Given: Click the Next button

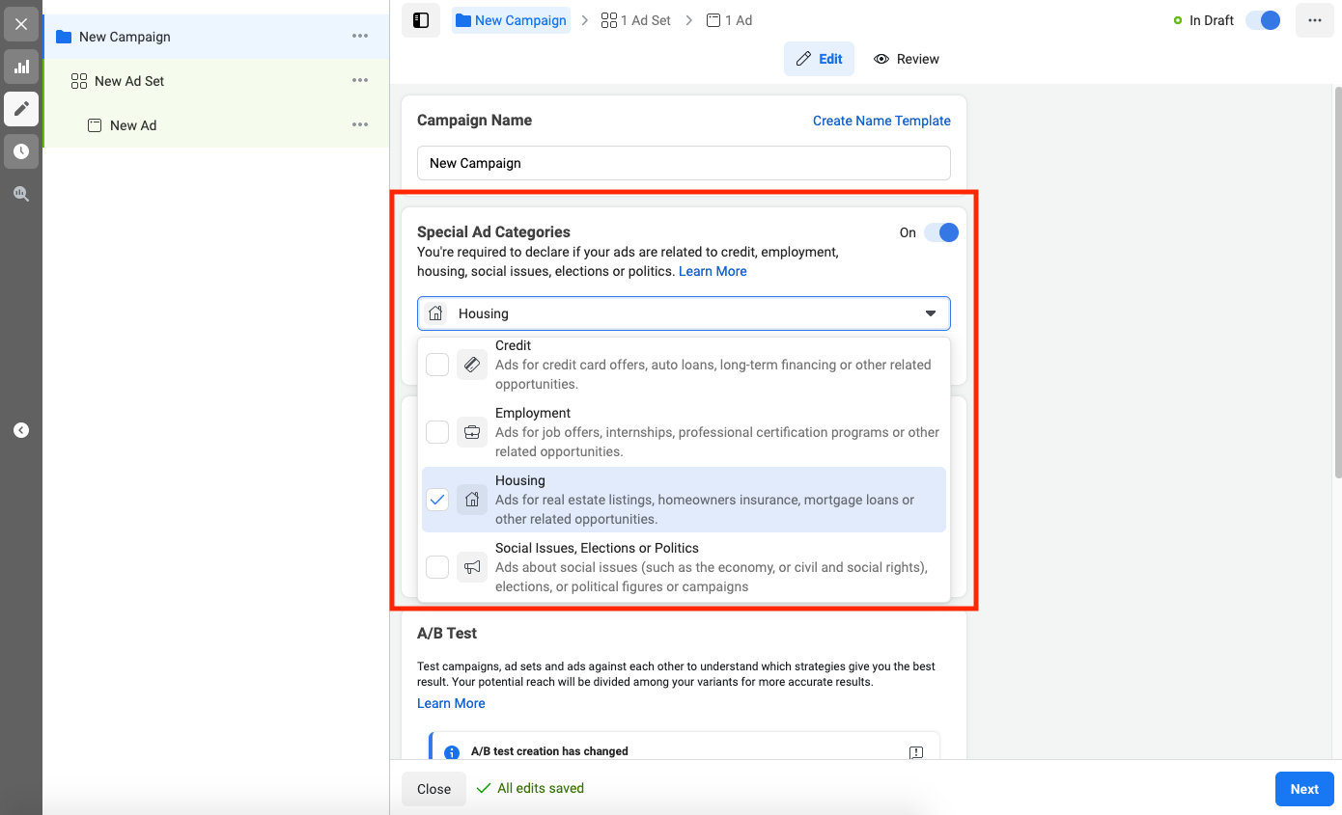Looking at the screenshot, I should (1303, 789).
